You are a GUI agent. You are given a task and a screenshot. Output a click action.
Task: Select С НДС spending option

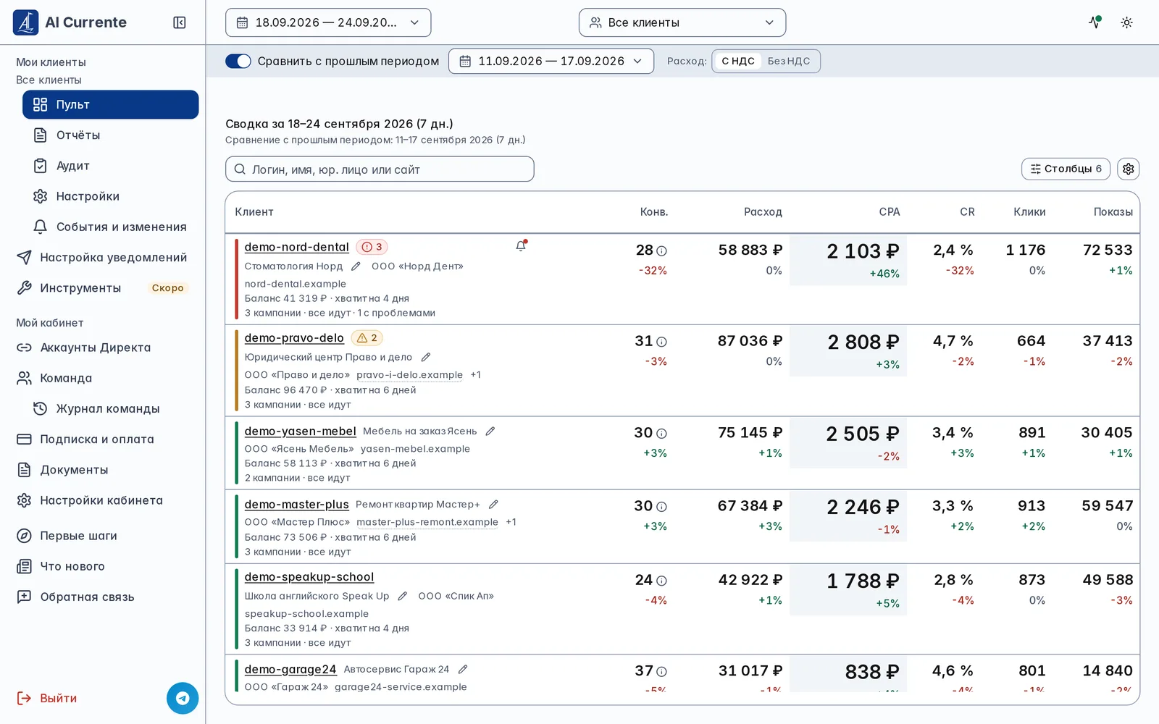click(x=738, y=62)
